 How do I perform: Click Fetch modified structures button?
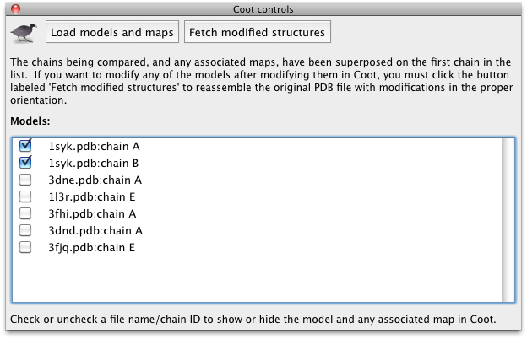(257, 33)
